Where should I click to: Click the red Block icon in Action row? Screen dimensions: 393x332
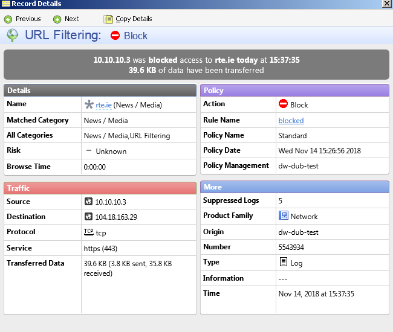point(283,104)
